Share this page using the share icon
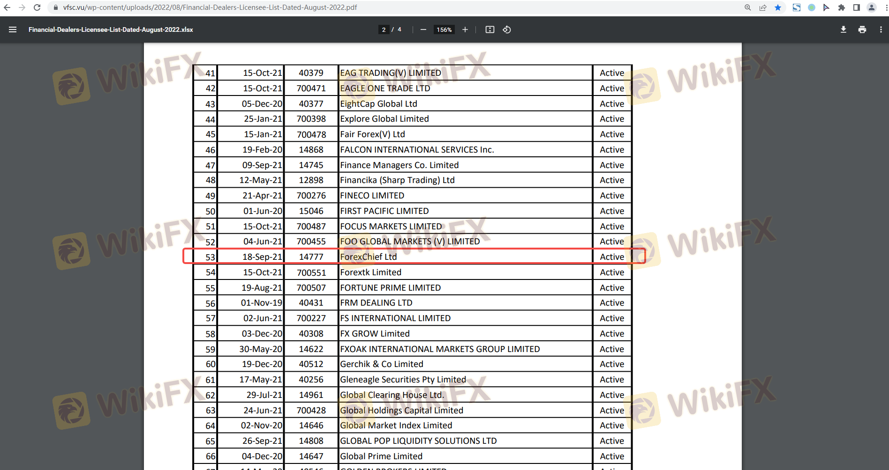The image size is (889, 470). click(x=763, y=7)
